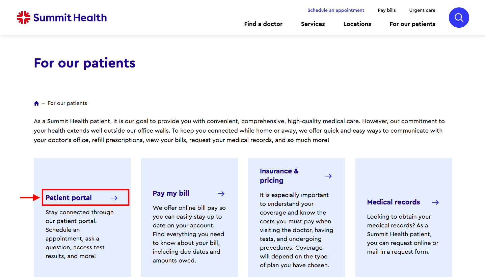Click the Pay my bill description text
The width and height of the screenshot is (486, 277).
189,234
